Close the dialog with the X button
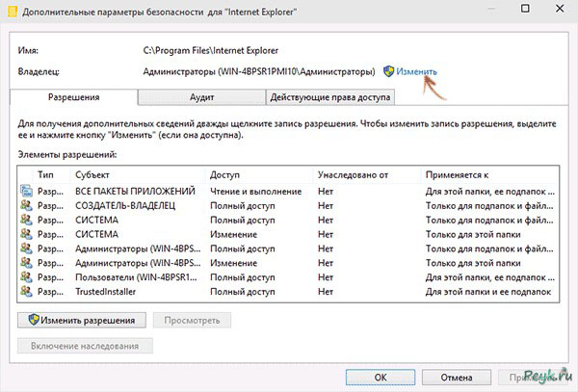Image resolution: width=578 pixels, height=392 pixels. tap(560, 9)
